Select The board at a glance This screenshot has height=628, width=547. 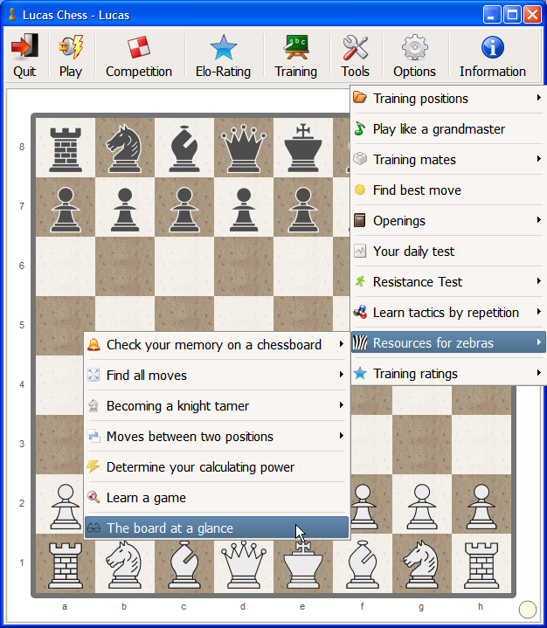pos(217,528)
